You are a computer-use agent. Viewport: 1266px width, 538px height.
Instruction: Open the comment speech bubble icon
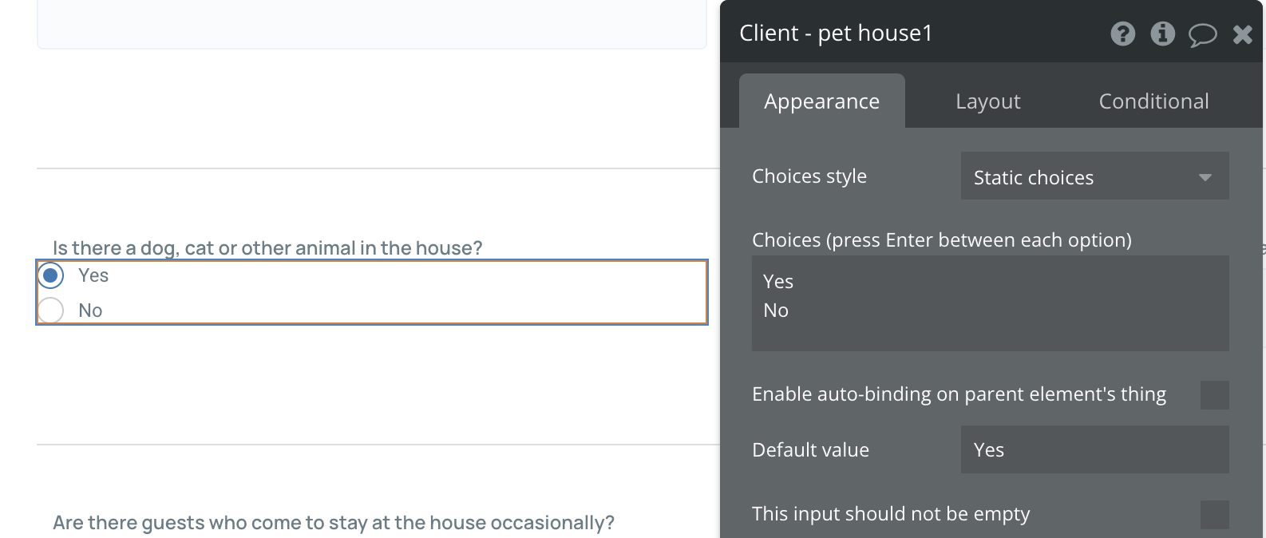click(1202, 34)
